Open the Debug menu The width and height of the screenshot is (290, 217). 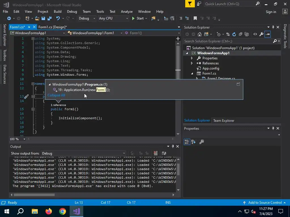72,11
